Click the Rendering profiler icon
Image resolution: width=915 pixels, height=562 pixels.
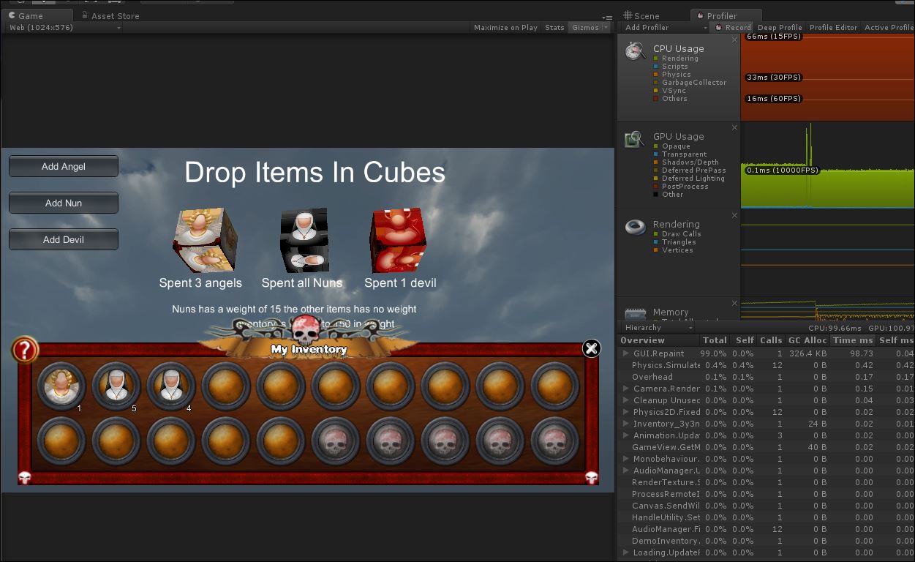(x=634, y=227)
